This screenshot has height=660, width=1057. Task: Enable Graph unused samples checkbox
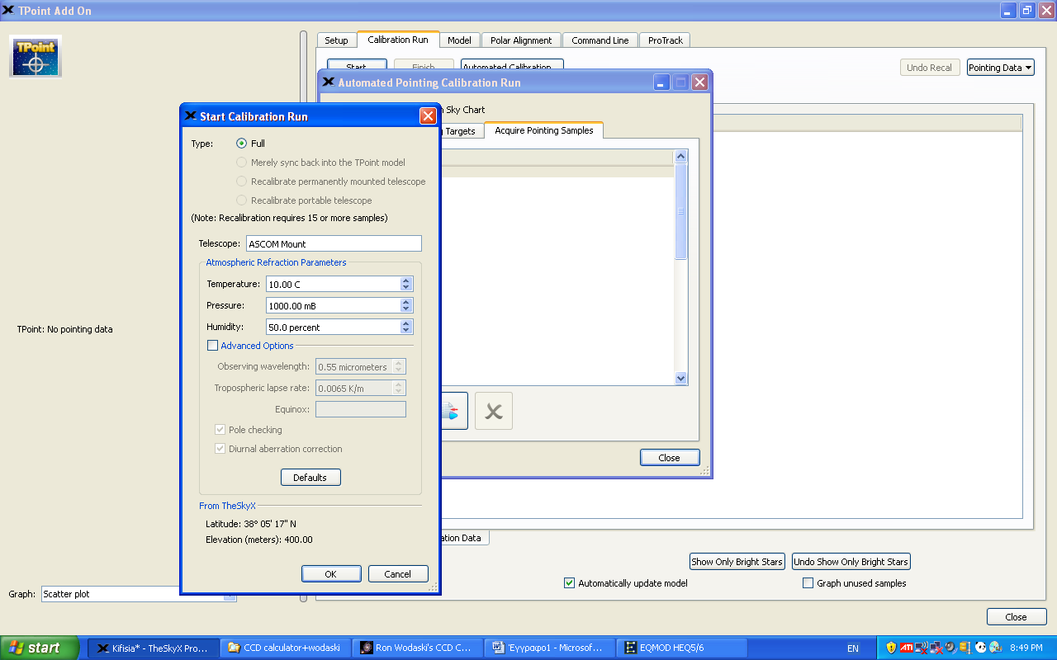click(x=808, y=583)
